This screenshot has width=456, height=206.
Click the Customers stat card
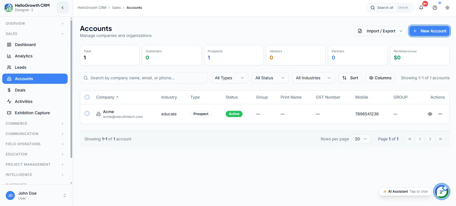(x=172, y=55)
